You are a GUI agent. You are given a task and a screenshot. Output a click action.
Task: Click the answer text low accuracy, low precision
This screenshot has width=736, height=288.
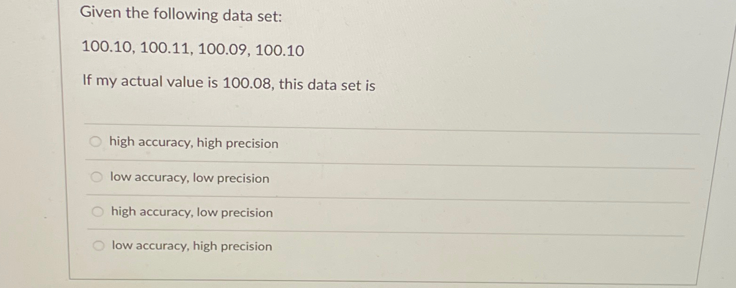189,178
